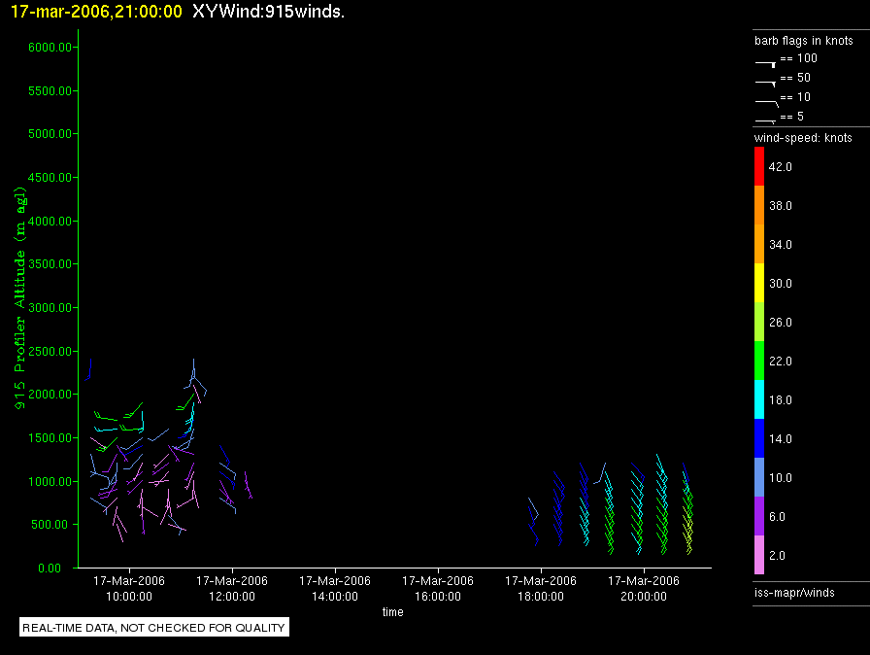
Task: Click the 14:00:00 time axis label
Action: [335, 596]
